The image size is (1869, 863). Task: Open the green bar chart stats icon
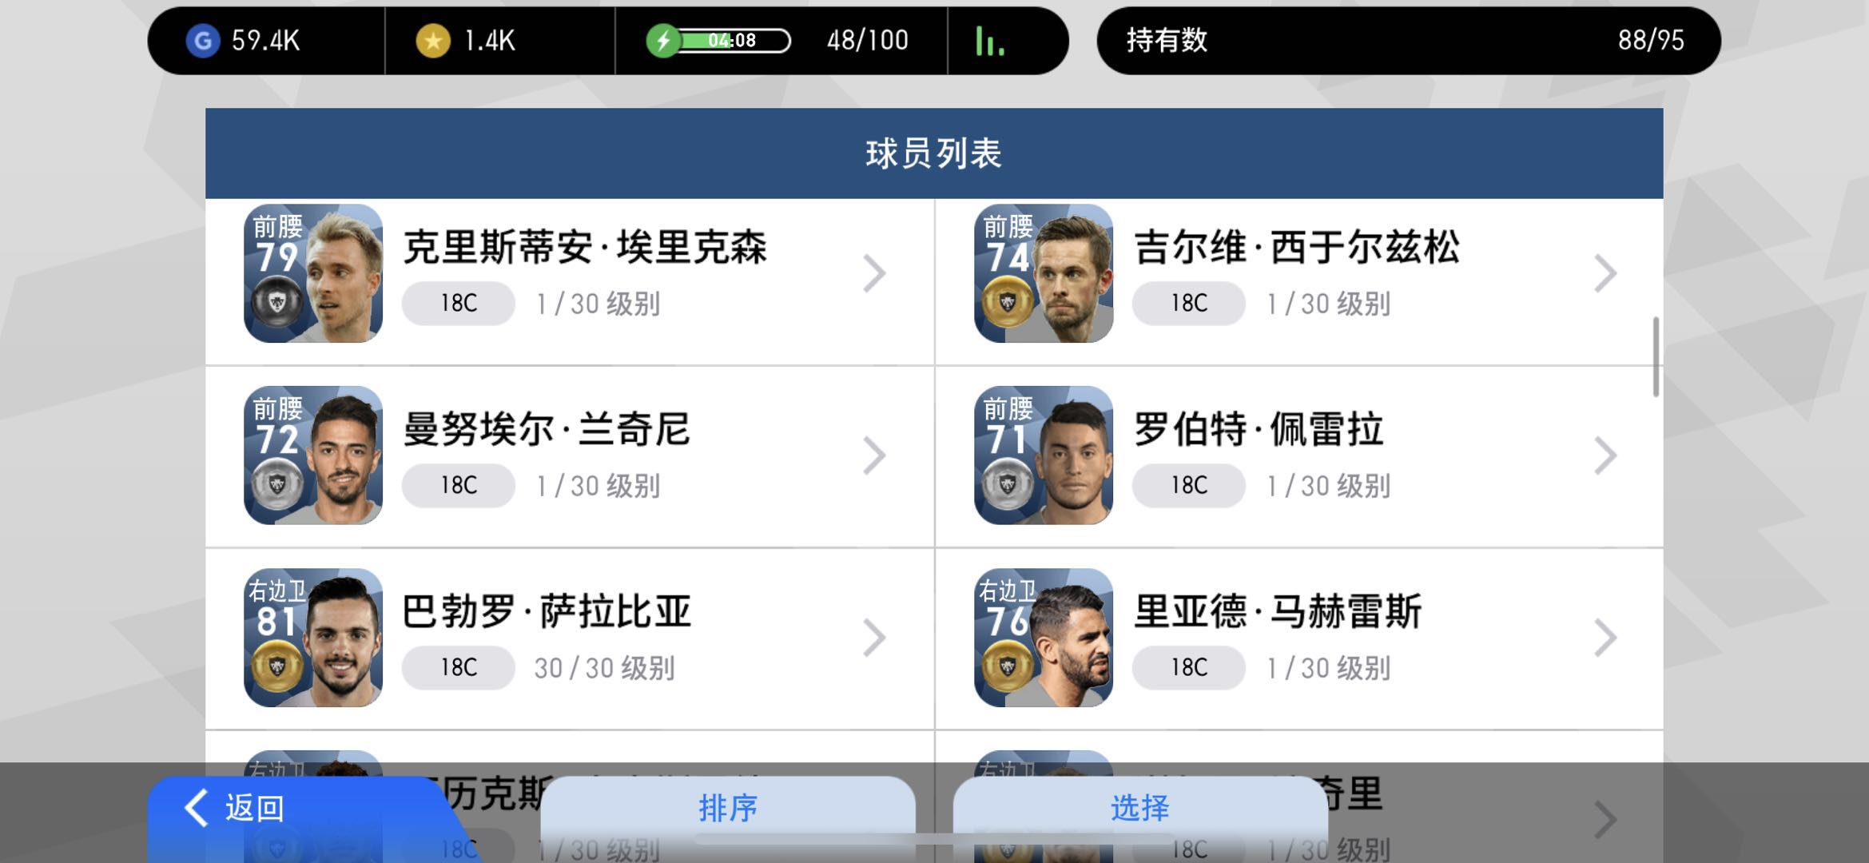(x=990, y=41)
